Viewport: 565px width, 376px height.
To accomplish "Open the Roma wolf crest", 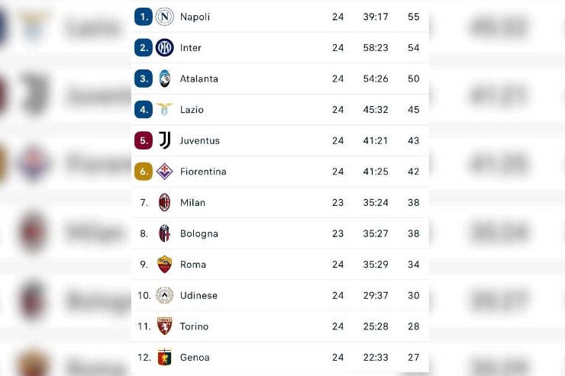I will [165, 265].
